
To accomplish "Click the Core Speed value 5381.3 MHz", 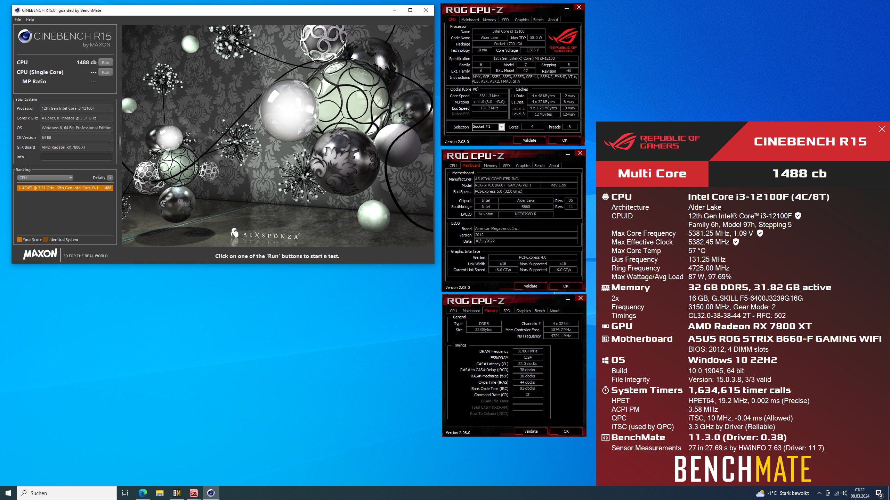I will tap(489, 96).
